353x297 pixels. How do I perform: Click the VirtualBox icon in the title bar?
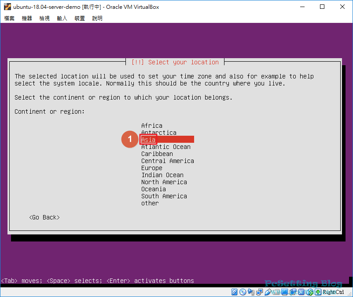[7, 7]
